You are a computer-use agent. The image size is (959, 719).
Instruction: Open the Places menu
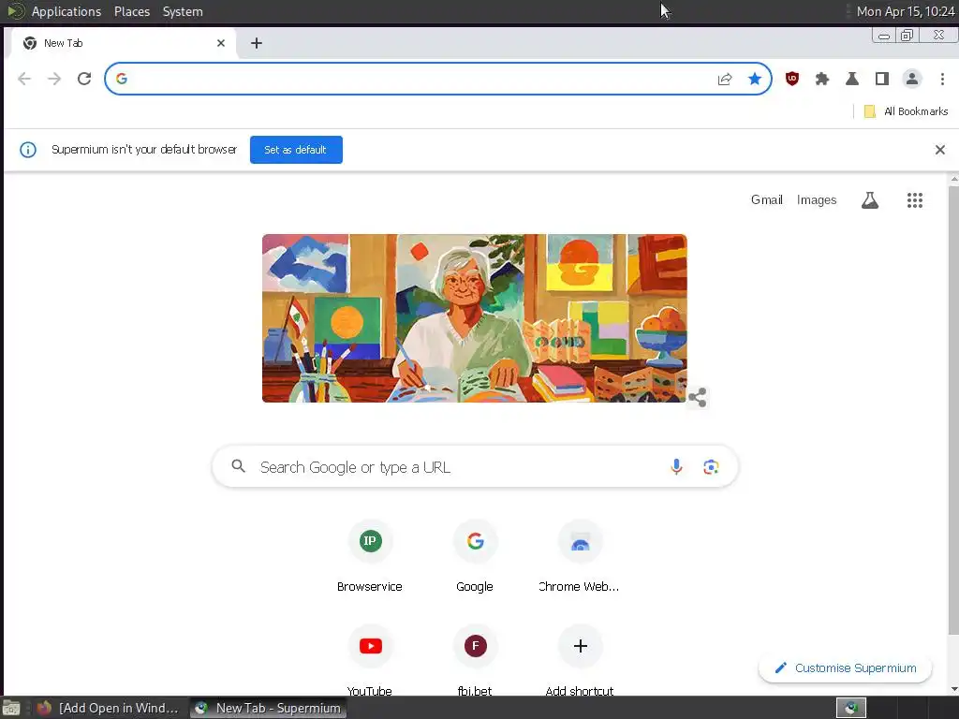pos(132,11)
